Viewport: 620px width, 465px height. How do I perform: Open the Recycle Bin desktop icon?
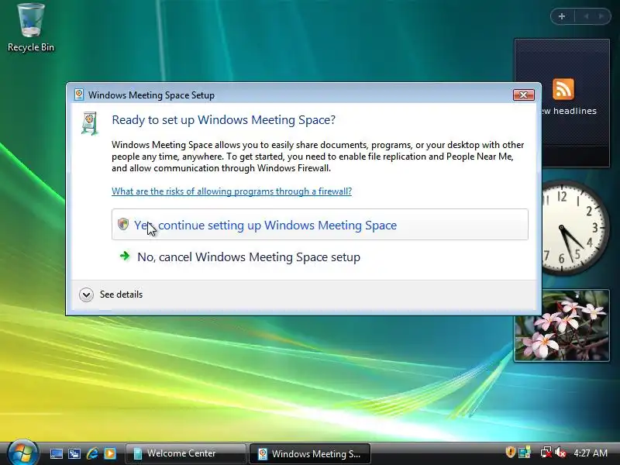point(31,28)
